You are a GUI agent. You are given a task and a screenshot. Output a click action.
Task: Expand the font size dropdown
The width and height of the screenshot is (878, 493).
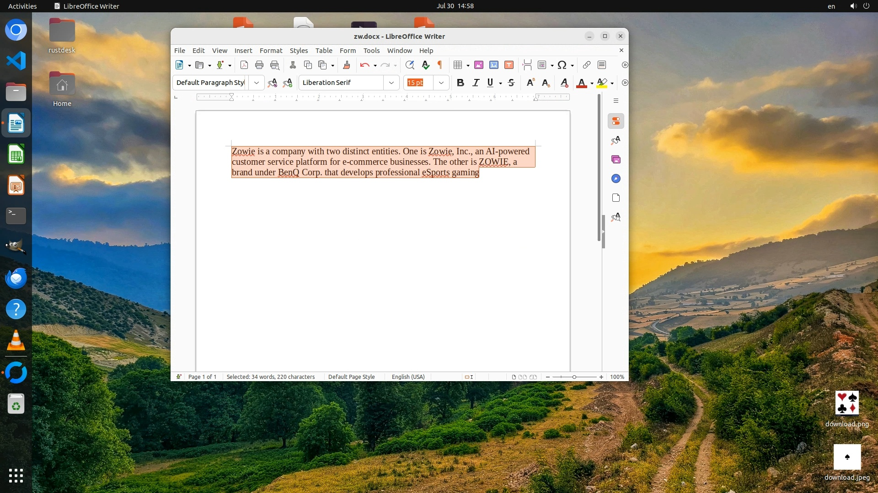(x=441, y=83)
